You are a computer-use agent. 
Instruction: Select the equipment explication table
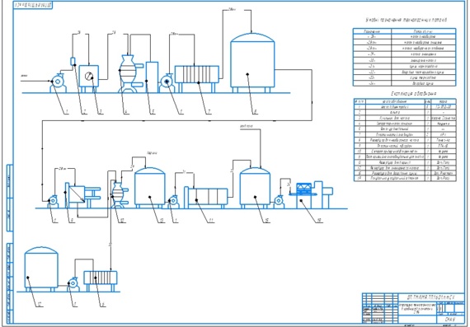(x=405, y=140)
